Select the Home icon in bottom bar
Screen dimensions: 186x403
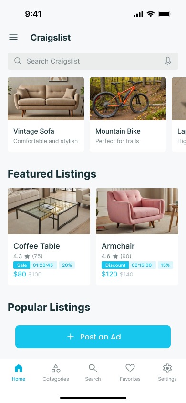pyautogui.click(x=19, y=368)
